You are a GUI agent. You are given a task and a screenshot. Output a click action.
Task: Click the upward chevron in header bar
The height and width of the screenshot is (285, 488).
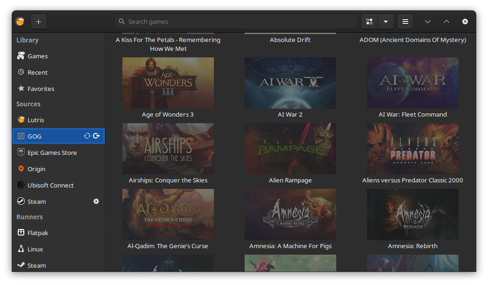tap(446, 21)
